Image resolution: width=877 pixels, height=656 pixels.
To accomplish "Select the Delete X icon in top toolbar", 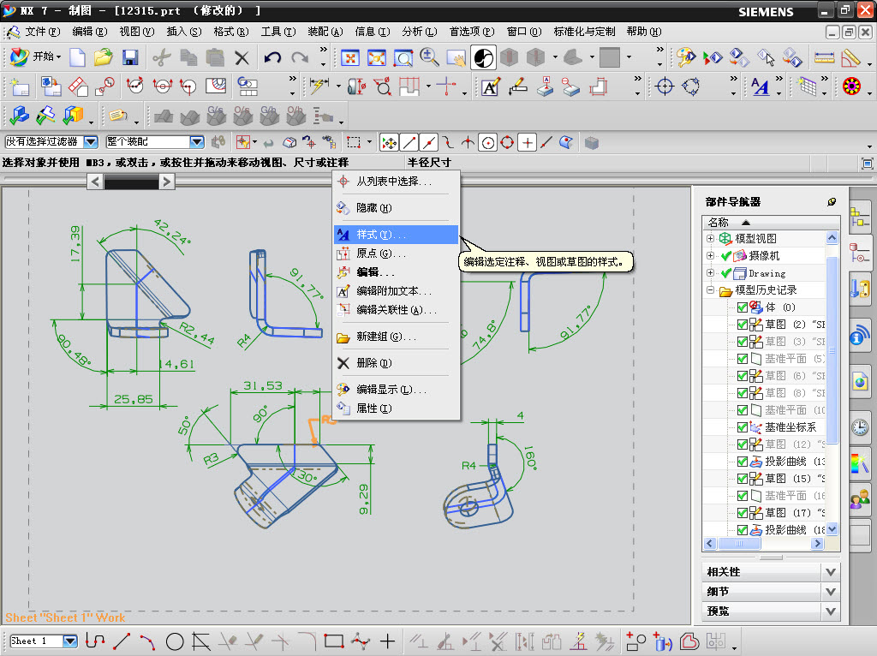I will (x=242, y=57).
